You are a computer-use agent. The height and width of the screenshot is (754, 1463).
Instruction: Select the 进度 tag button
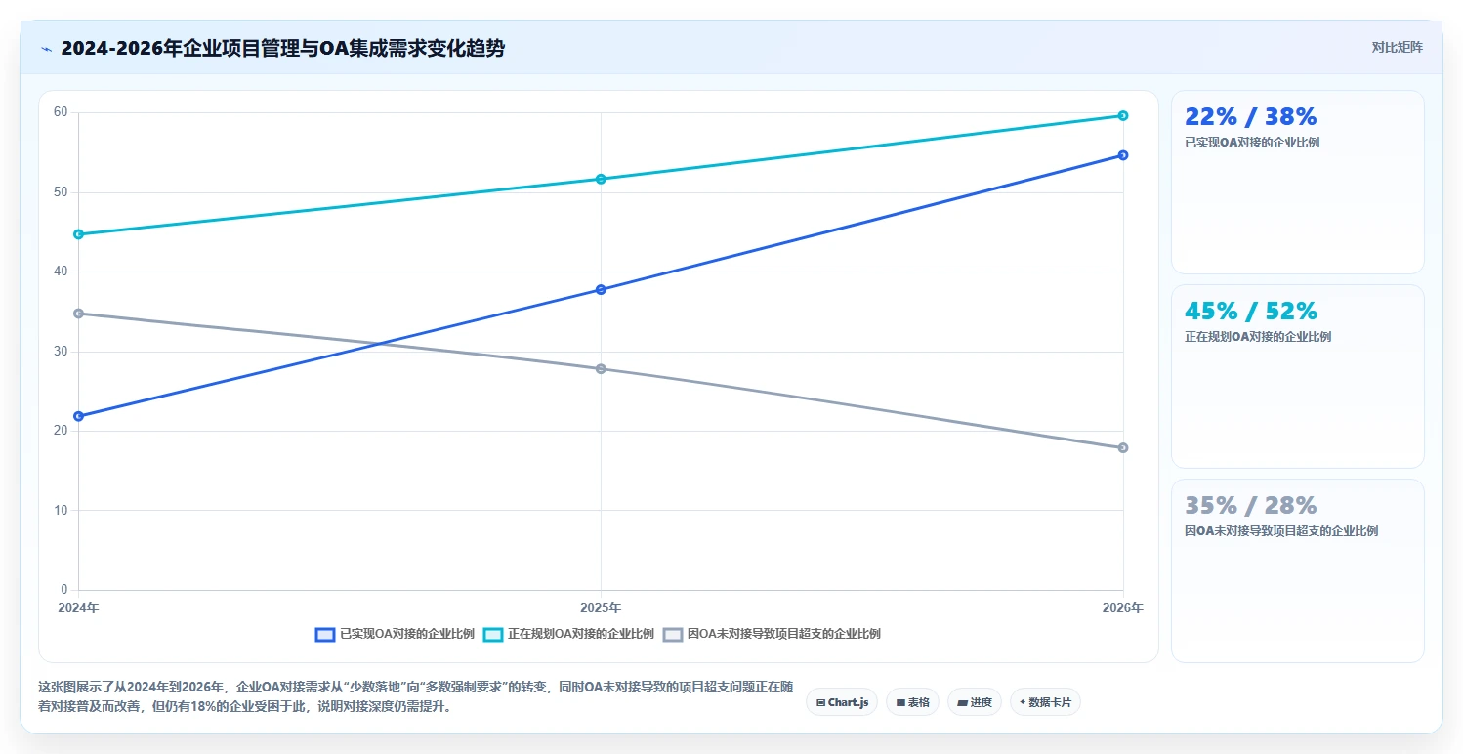975,702
